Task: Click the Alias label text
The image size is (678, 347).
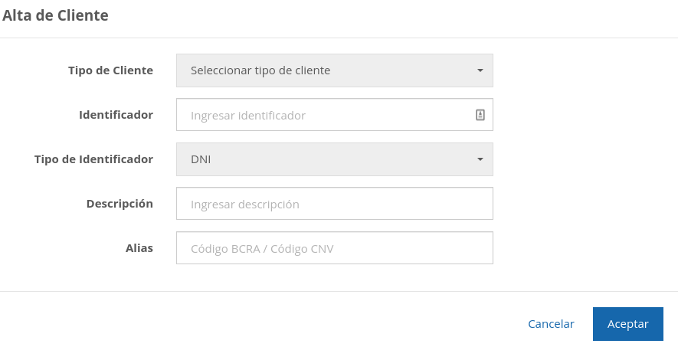Action: click(139, 248)
